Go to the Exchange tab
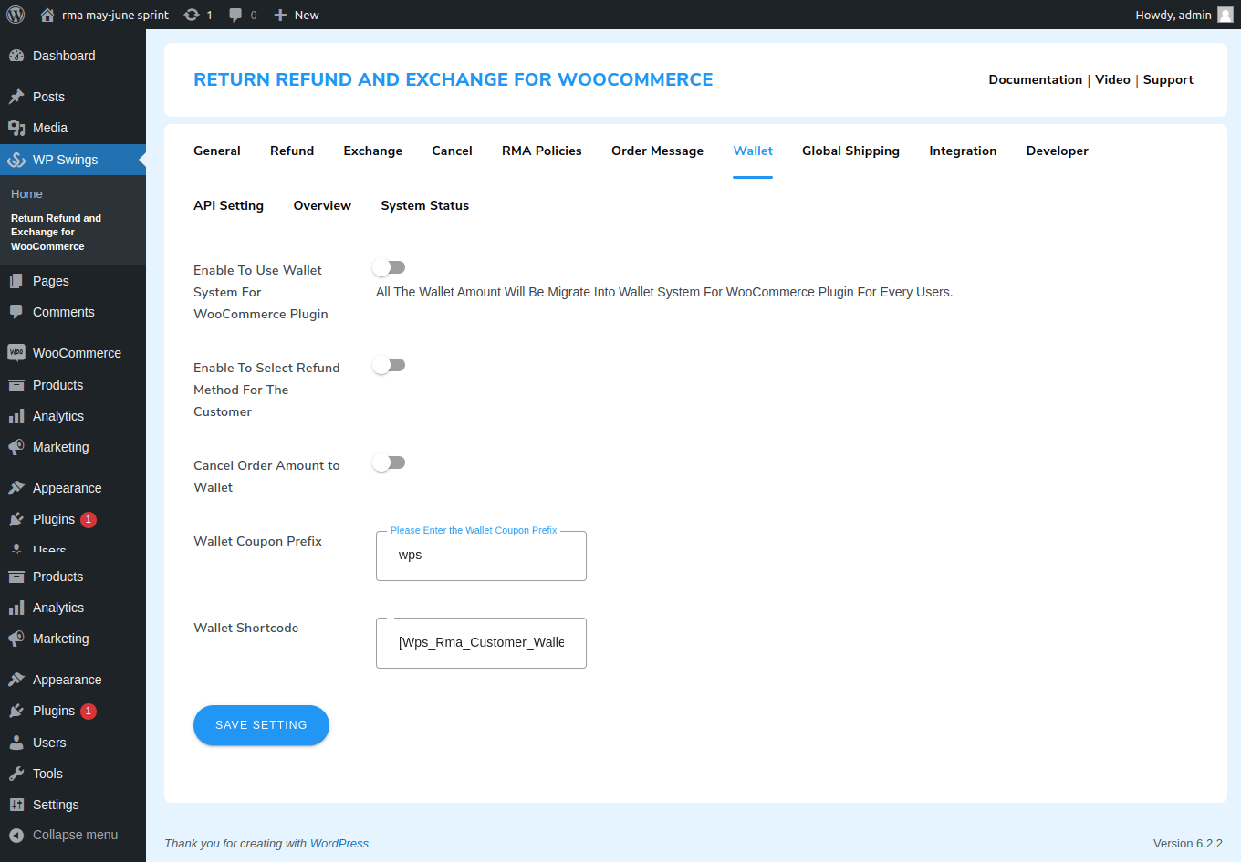 pos(373,151)
